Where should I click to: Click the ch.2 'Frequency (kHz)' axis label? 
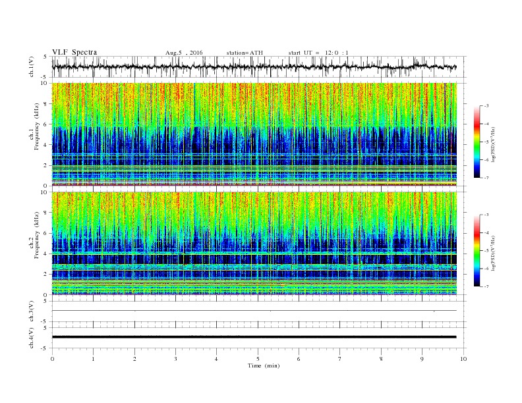pyautogui.click(x=37, y=236)
